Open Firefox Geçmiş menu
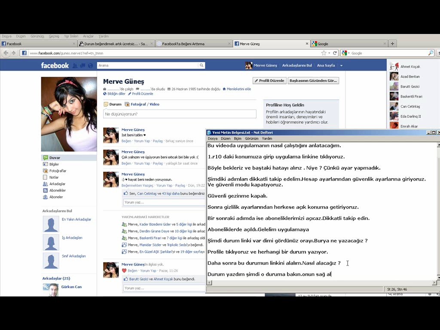The height and width of the screenshot is (330, 440). tap(54, 36)
